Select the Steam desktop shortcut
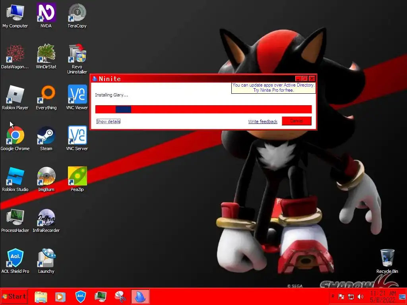Screen dimensions: 407x305 pyautogui.click(x=46, y=138)
